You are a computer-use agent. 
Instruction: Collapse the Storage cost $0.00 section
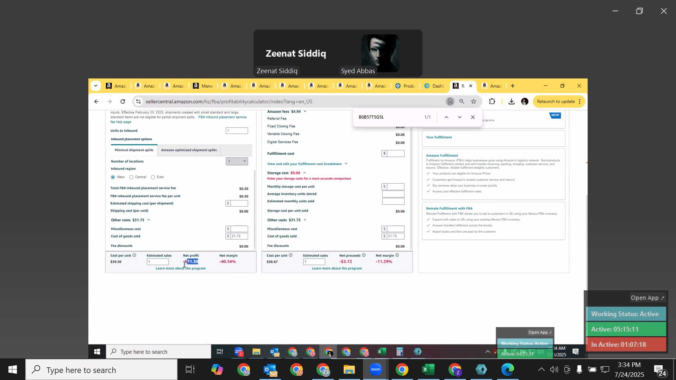[x=304, y=173]
